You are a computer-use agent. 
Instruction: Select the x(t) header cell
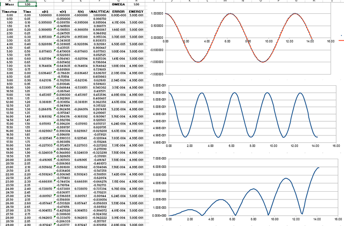pyautogui.click(x=45, y=12)
